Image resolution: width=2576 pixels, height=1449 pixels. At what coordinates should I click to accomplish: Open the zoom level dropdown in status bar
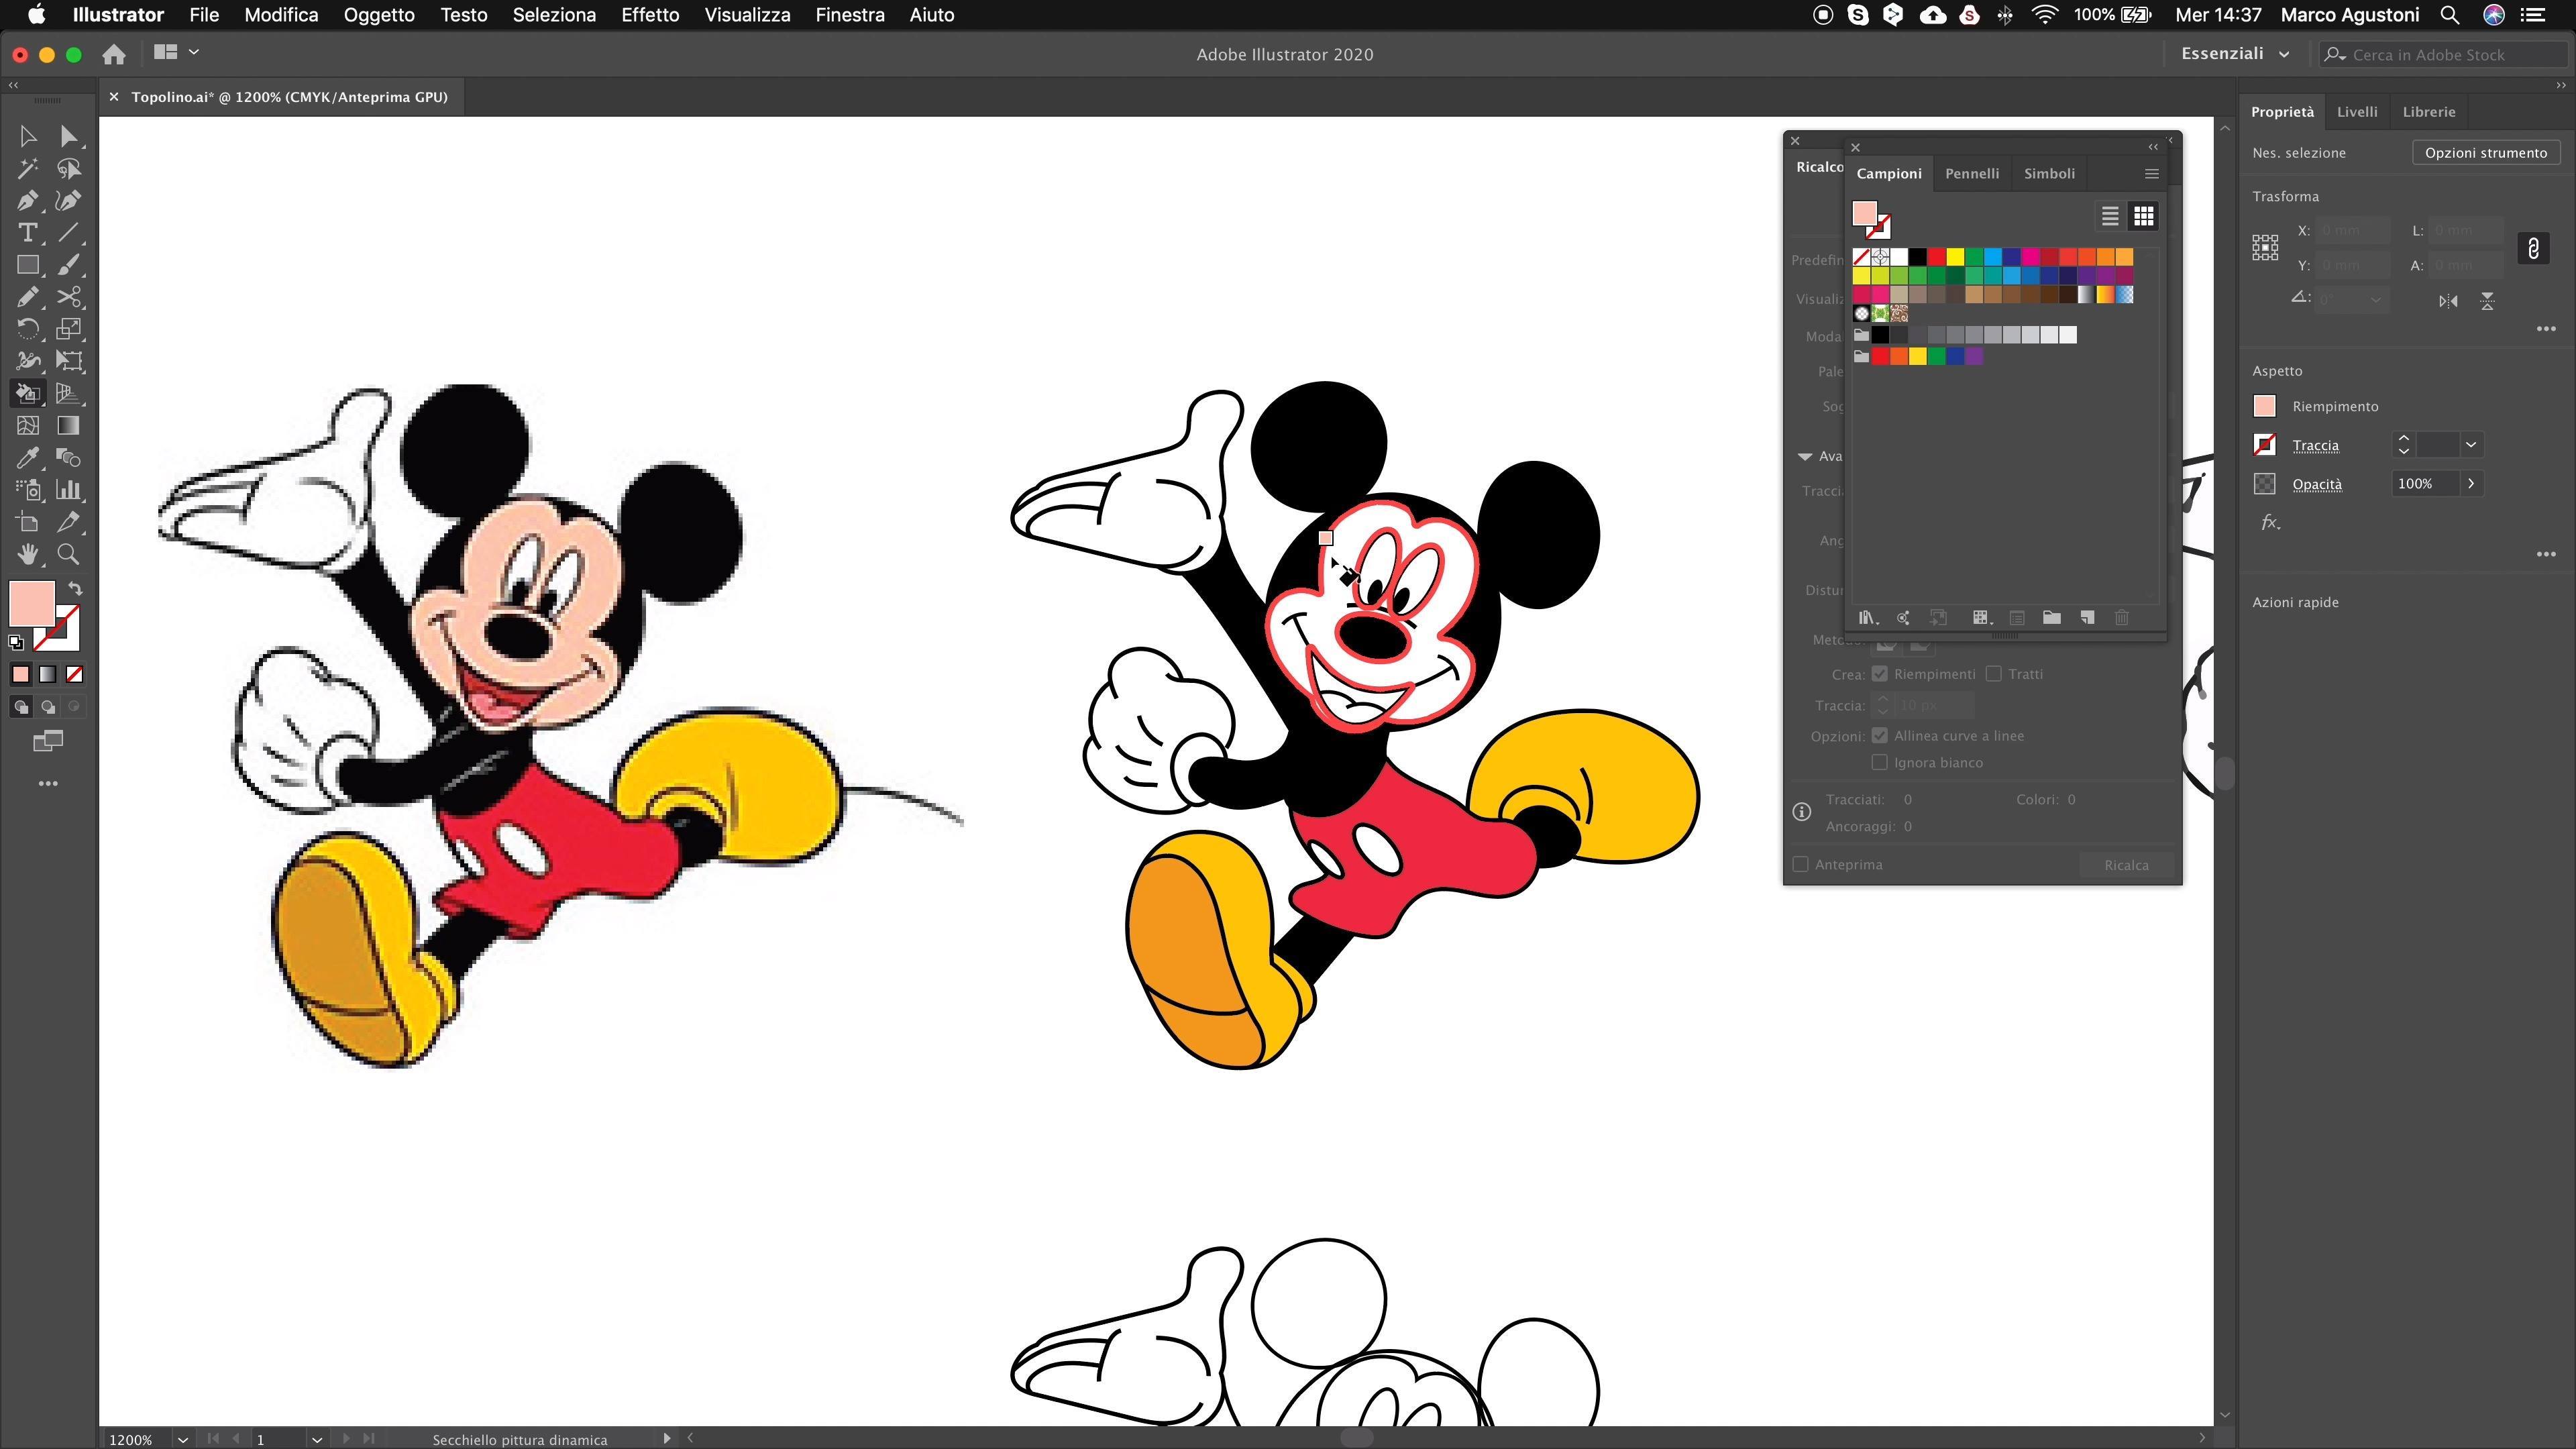183,1440
